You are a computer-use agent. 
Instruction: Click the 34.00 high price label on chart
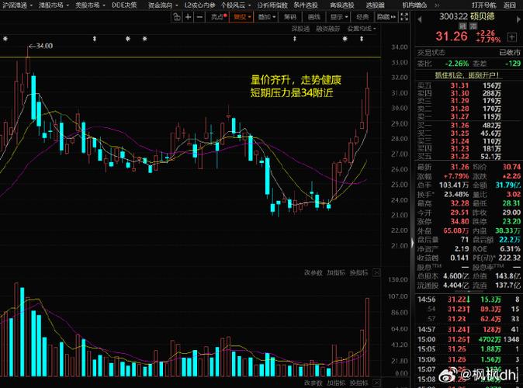pos(40,46)
